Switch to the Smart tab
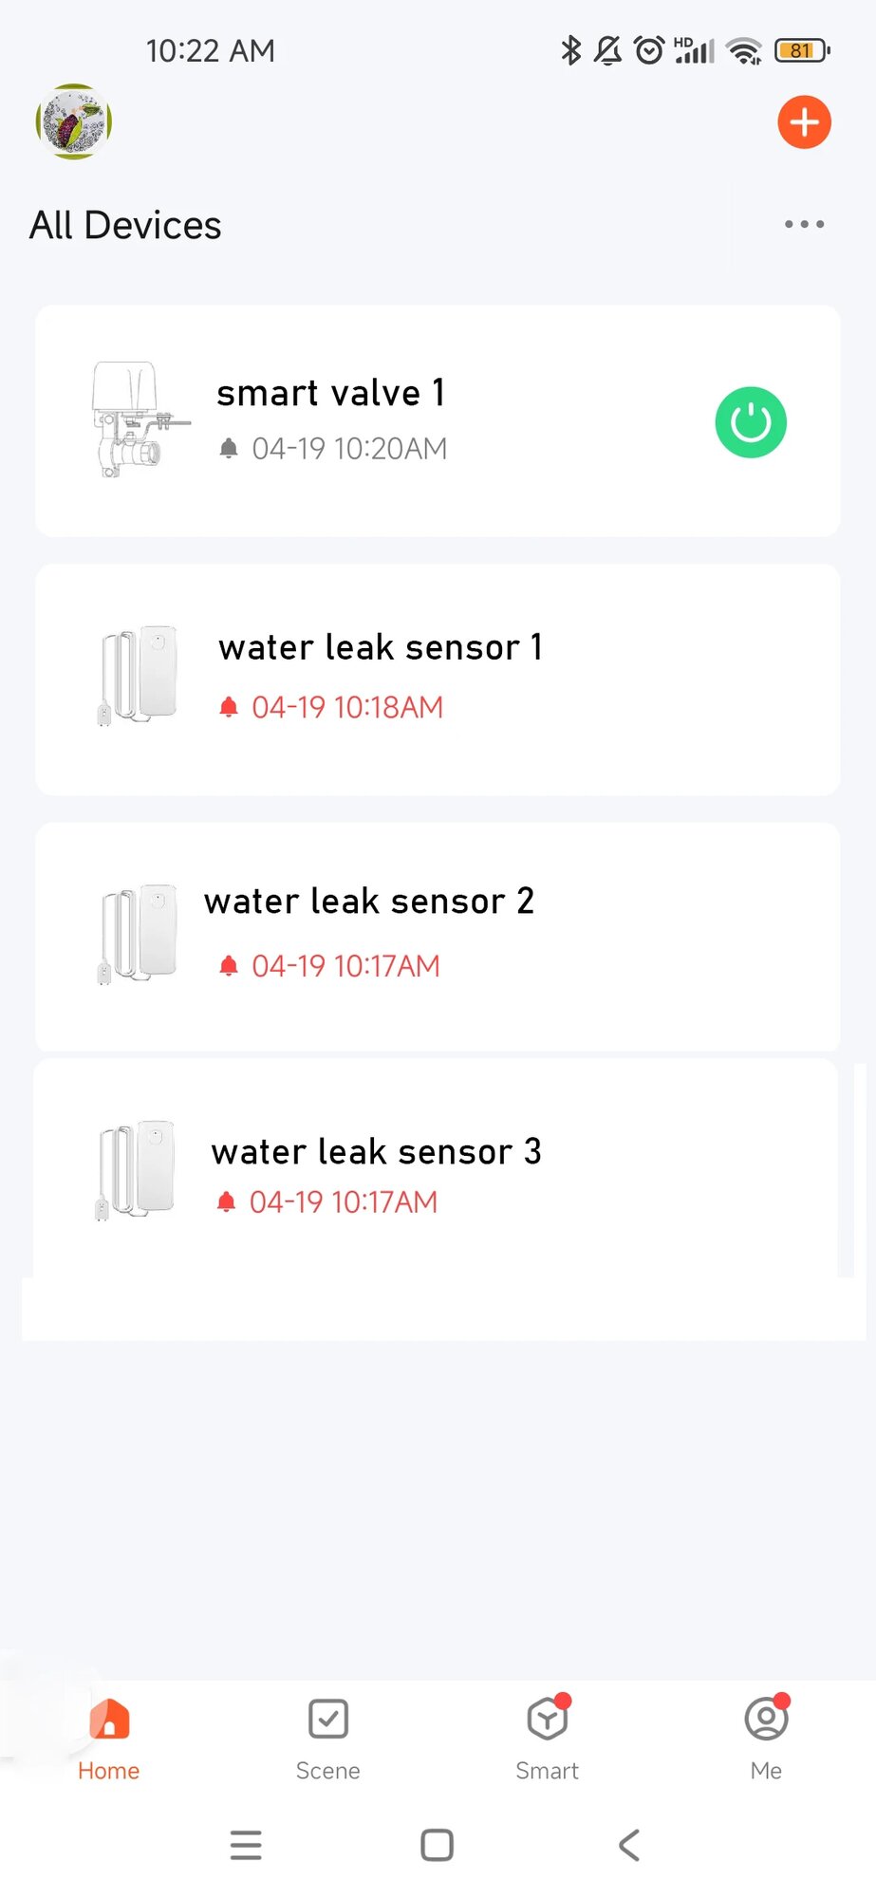Image resolution: width=876 pixels, height=1898 pixels. coord(548,1740)
